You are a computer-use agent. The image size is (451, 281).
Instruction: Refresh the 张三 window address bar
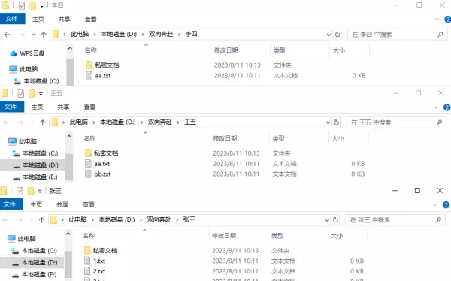click(335, 220)
